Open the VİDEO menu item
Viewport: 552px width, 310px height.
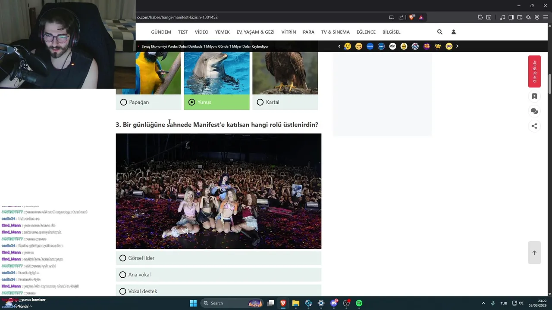201,32
